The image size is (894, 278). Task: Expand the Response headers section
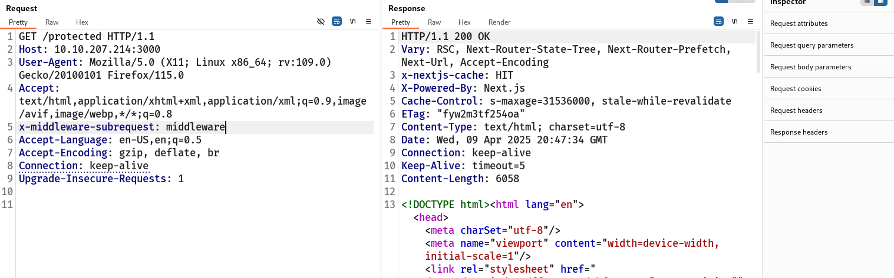pos(799,132)
